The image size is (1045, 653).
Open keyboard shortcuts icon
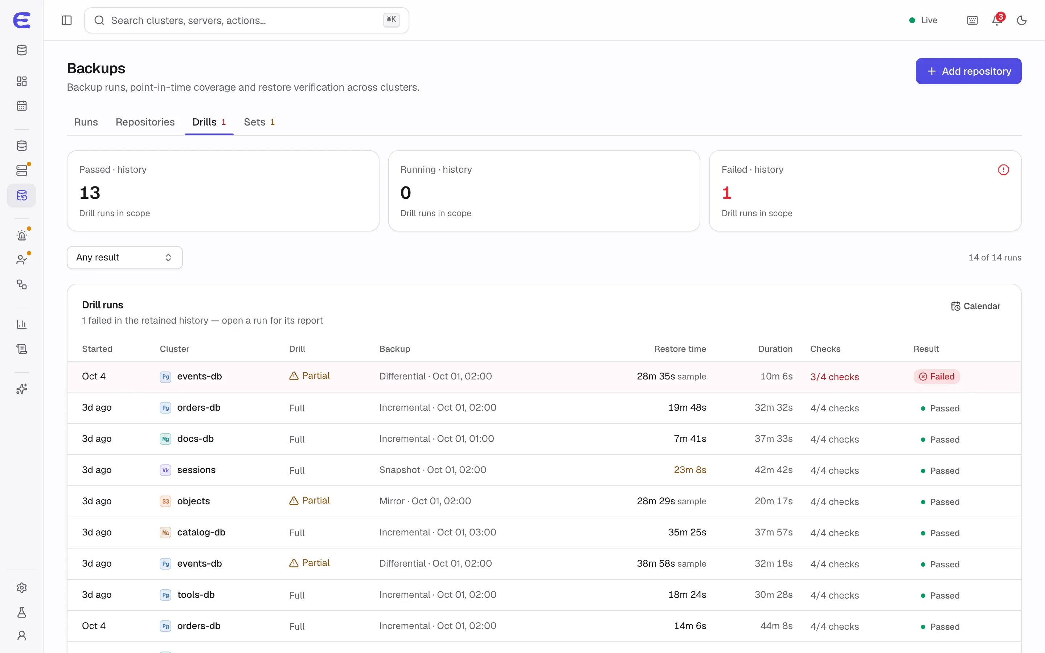pos(972,20)
